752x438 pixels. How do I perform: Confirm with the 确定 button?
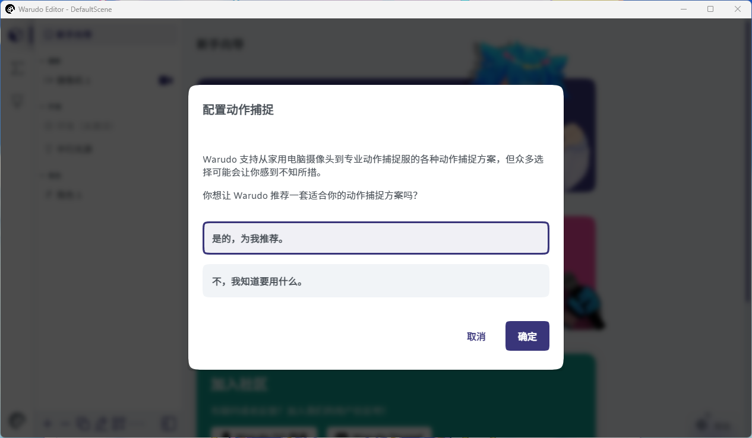tap(527, 336)
